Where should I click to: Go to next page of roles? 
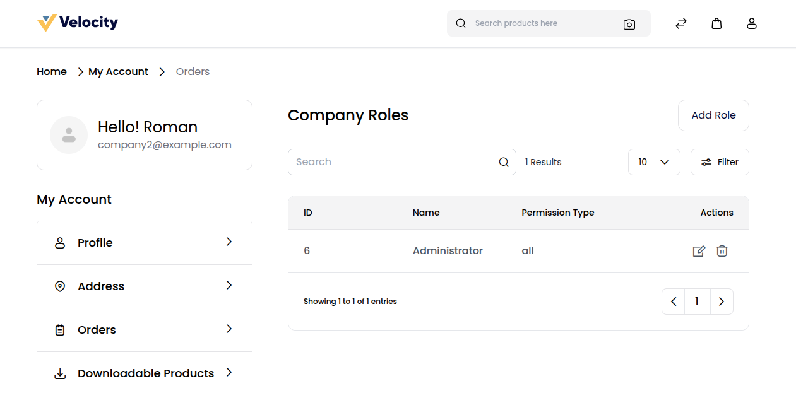tap(722, 302)
